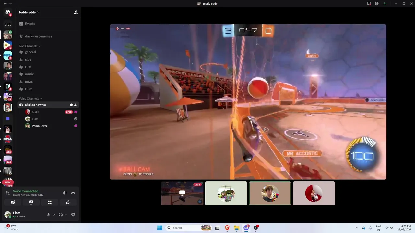Switch to the slop channel
This screenshot has width=415, height=233.
(48, 60)
